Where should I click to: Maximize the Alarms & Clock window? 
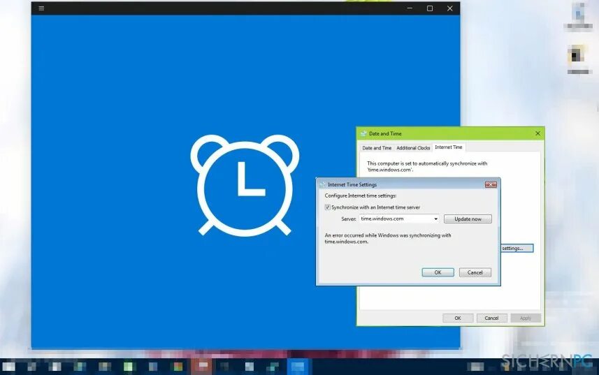430,8
